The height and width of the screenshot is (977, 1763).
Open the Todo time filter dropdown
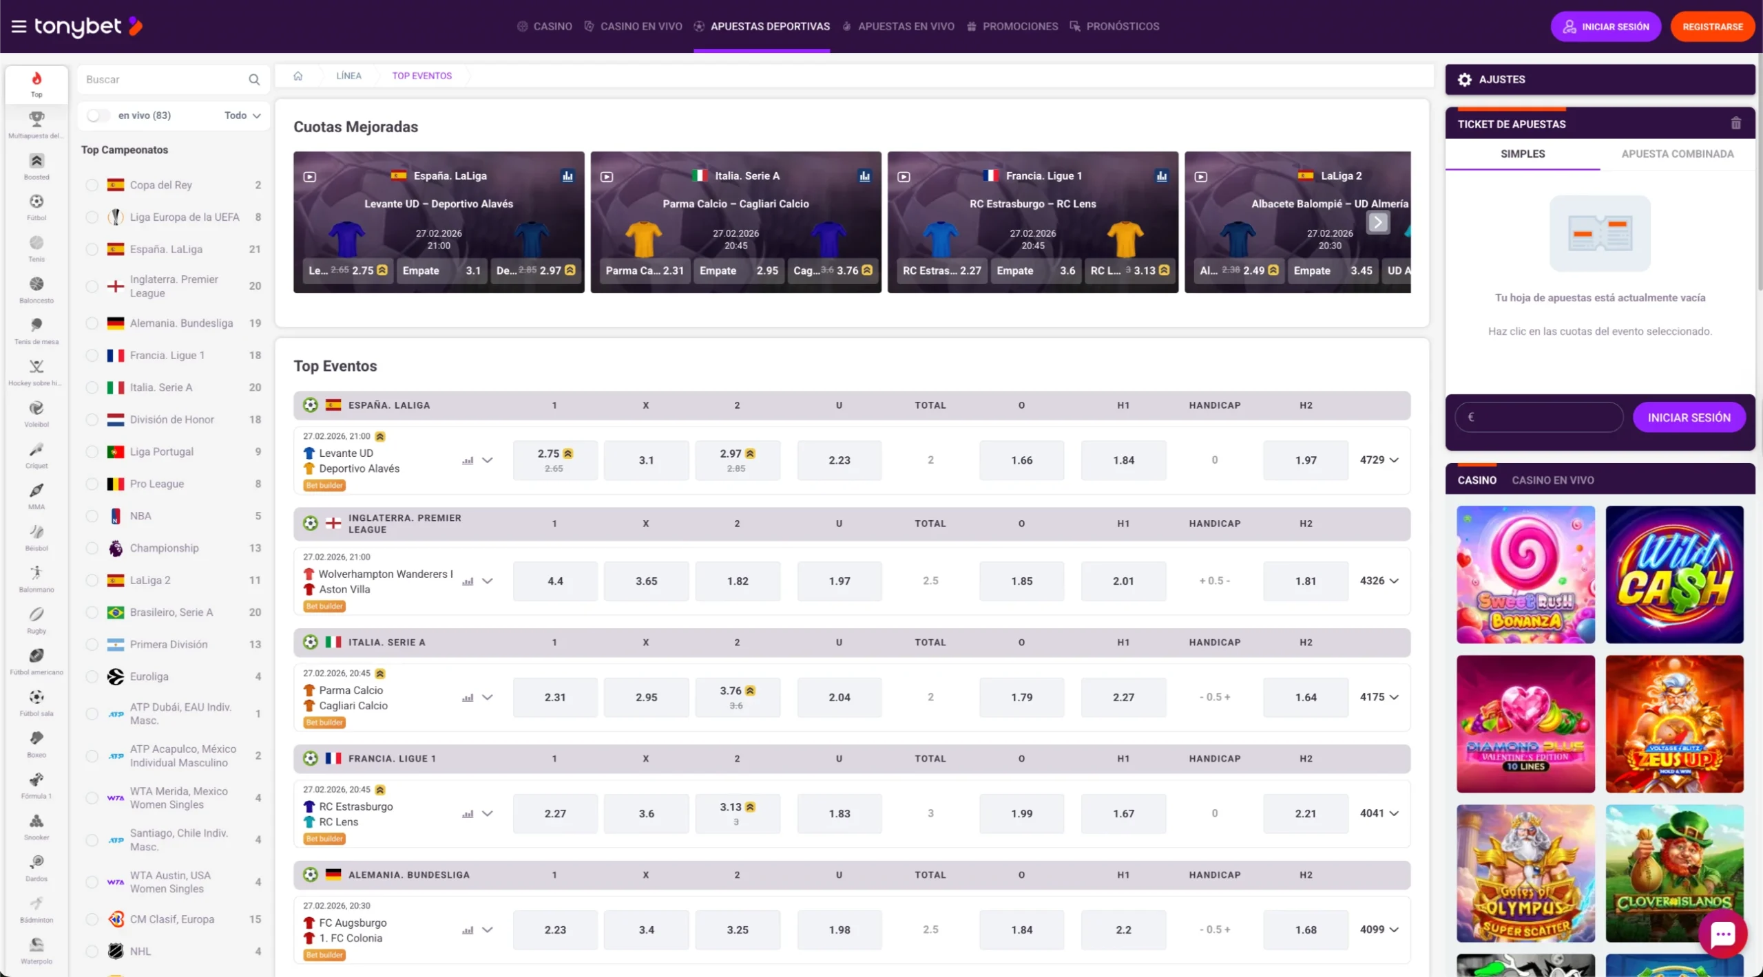(x=242, y=116)
